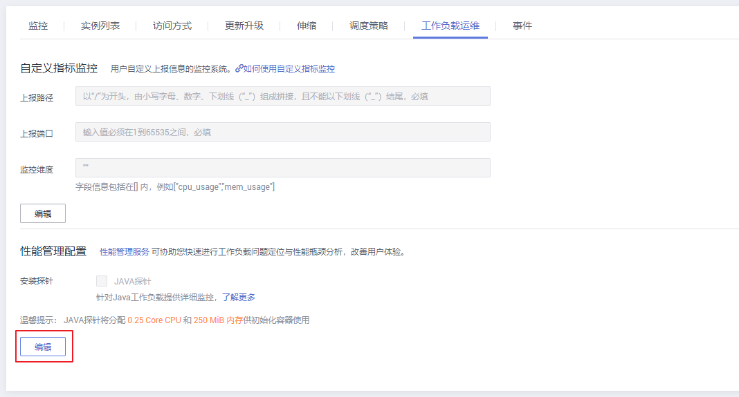Image resolution: width=739 pixels, height=397 pixels.
Task: Follow the 了解更多 link
Action: [239, 298]
